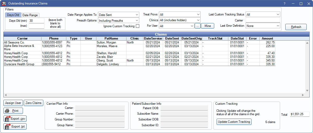Sort claims by the Amount column header
The width and height of the screenshot is (313, 133).
tap(267, 38)
